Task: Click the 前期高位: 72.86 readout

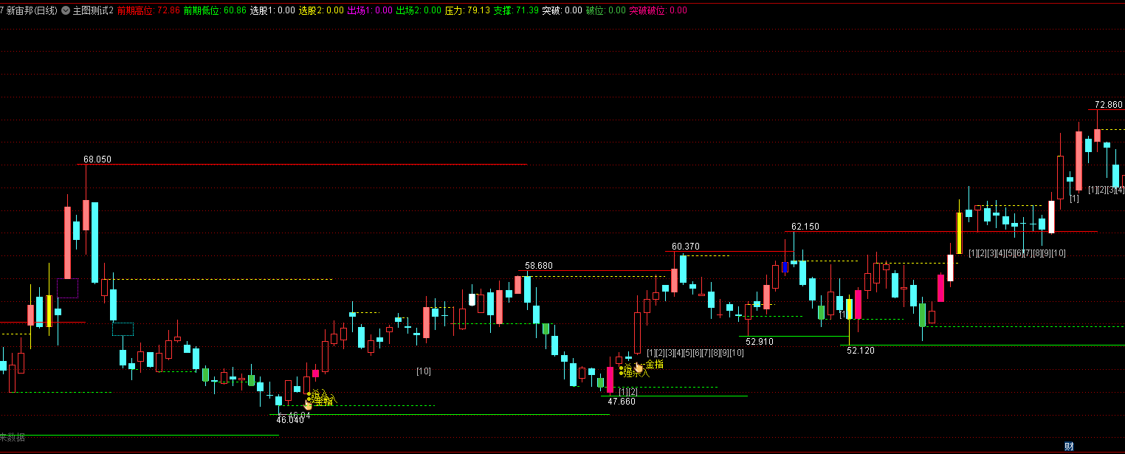Action: pos(148,11)
